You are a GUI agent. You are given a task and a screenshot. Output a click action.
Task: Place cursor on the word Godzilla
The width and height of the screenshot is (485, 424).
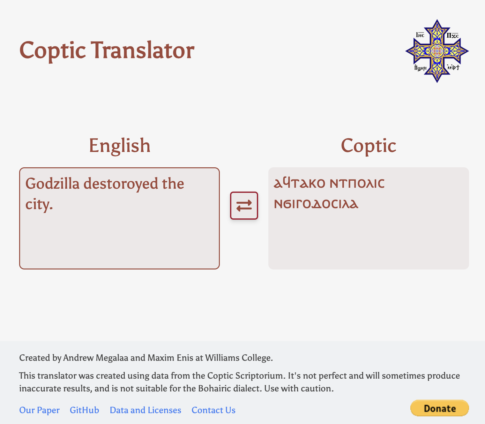[x=52, y=184]
